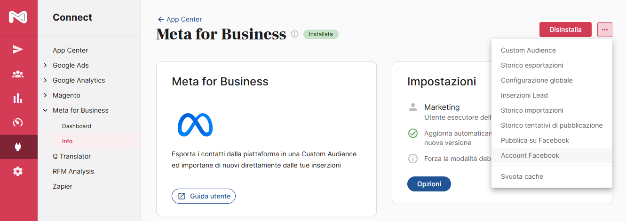The width and height of the screenshot is (626, 221).
Task: Click the Disinstalla button
Action: pos(565,30)
